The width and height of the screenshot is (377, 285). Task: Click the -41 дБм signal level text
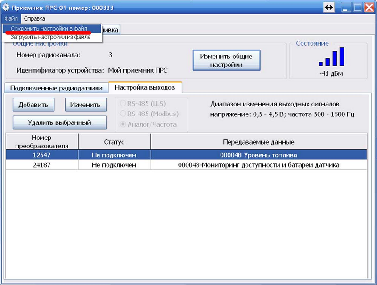pyautogui.click(x=331, y=73)
